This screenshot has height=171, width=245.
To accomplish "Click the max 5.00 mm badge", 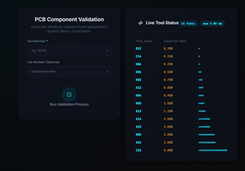I will (x=212, y=23).
